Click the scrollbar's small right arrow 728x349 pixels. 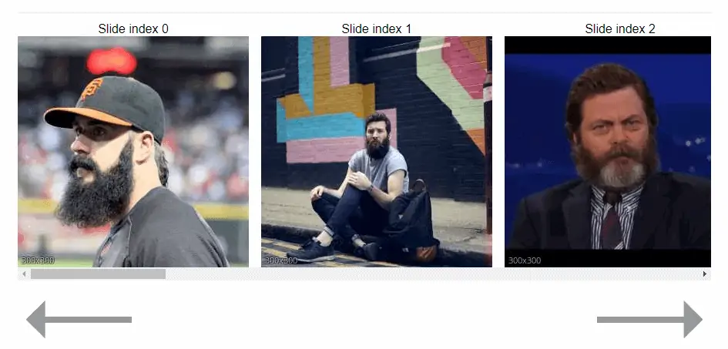point(705,273)
